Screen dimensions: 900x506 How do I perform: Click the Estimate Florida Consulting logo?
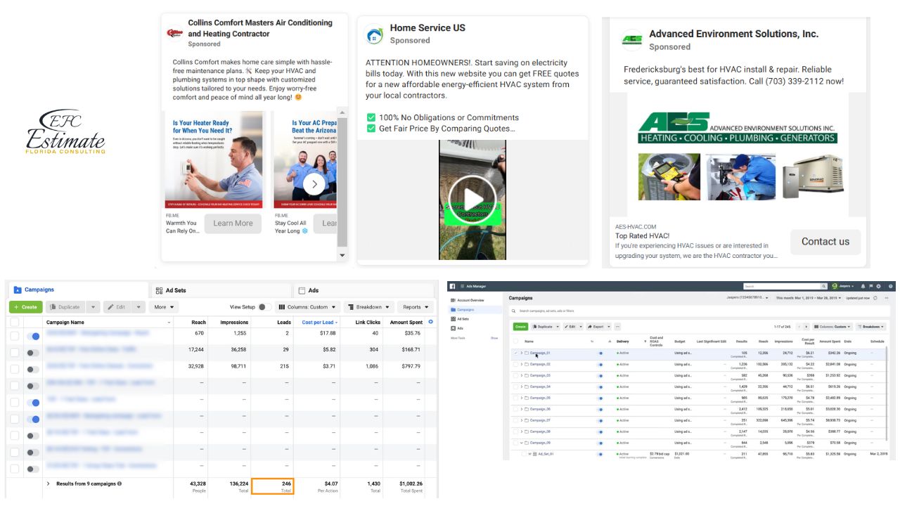(x=65, y=131)
